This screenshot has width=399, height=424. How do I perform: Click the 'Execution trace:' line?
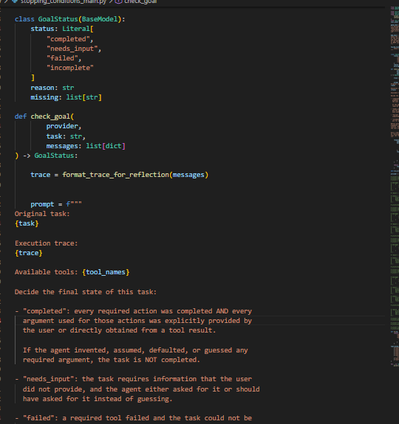pos(47,243)
